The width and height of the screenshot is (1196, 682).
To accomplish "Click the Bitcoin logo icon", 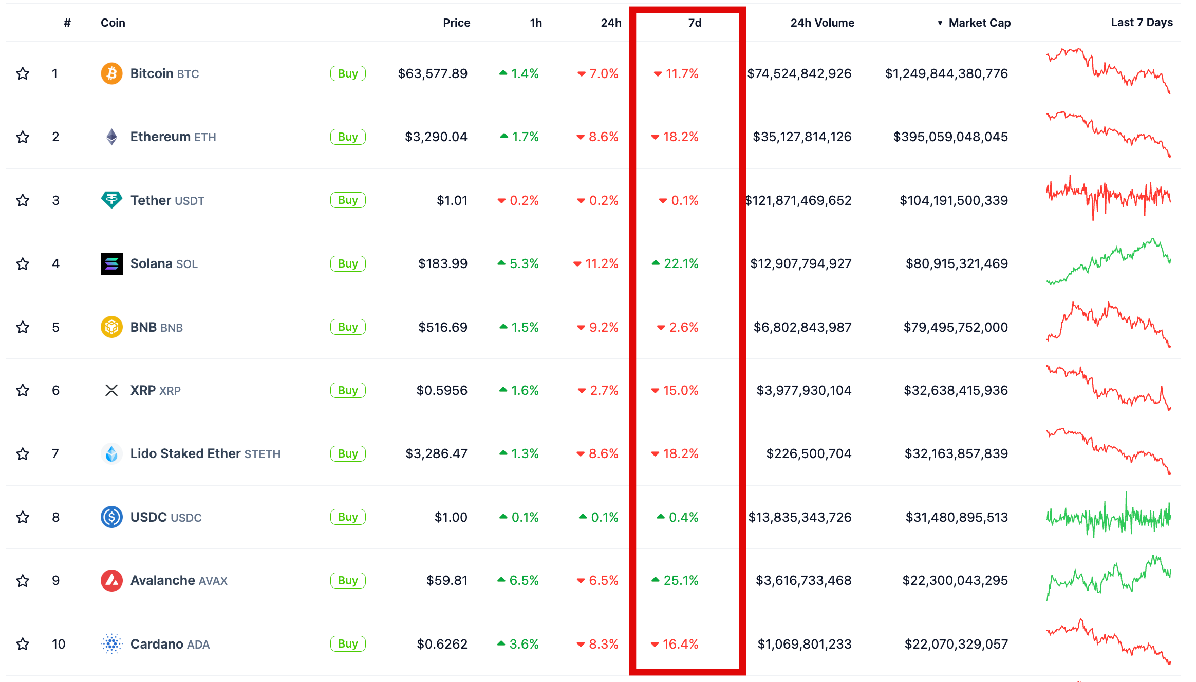I will pos(111,73).
